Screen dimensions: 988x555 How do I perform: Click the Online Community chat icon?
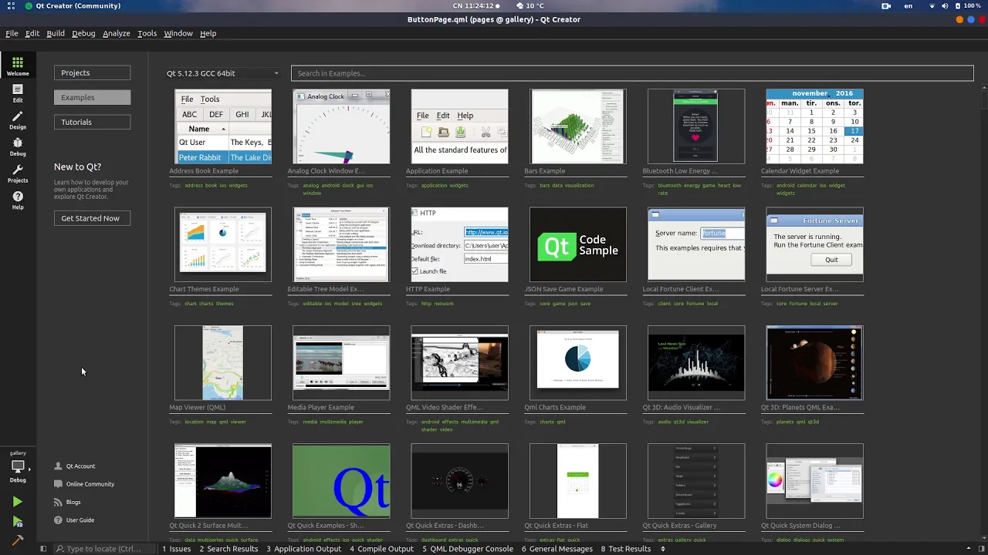(x=58, y=484)
